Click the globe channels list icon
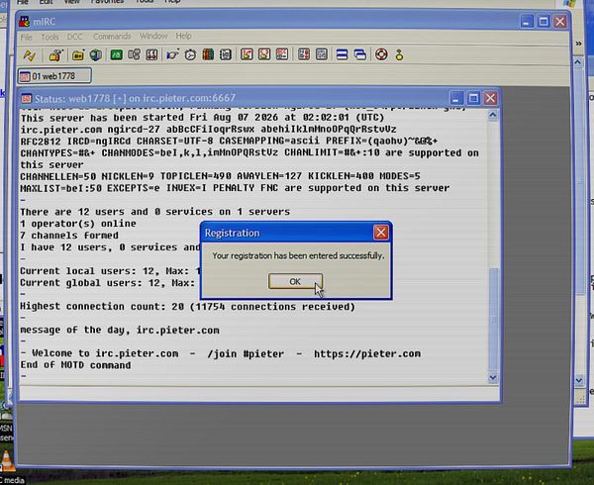Screen dimensions: 594x485 tap(95, 55)
